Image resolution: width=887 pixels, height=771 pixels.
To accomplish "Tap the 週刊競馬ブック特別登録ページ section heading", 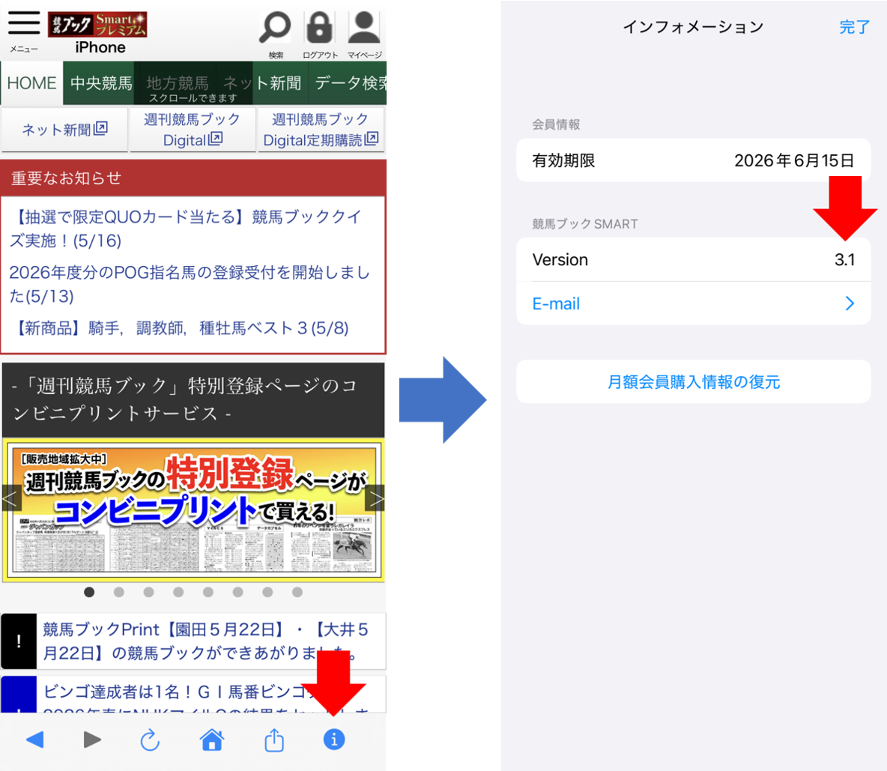I will point(193,399).
